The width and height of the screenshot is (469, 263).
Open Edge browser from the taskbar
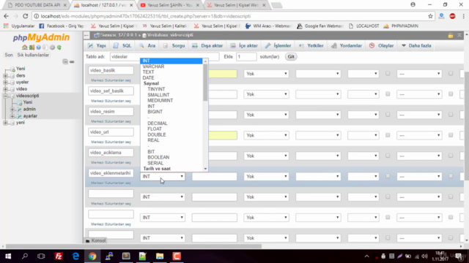point(75,256)
